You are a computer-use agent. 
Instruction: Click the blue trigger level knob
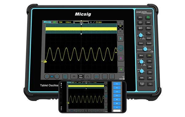click(145, 49)
